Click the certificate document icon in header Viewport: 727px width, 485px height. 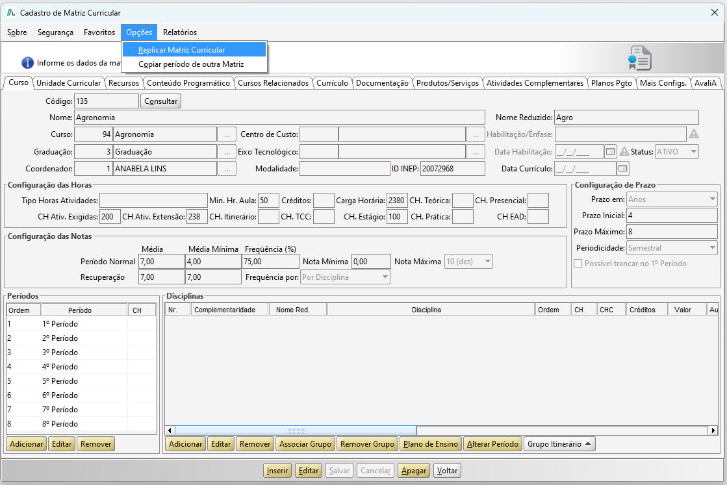pyautogui.click(x=640, y=58)
